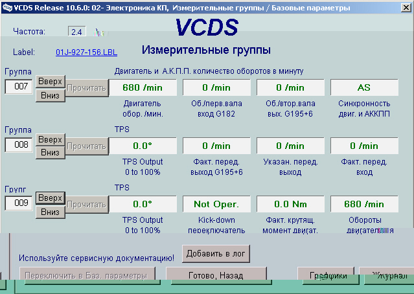Click the Двигатель и А.К.П.П. group description
414x294 pixels.
point(209,71)
